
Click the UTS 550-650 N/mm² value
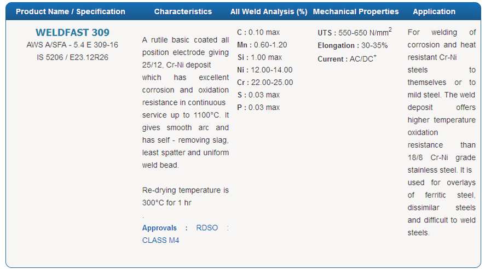(x=355, y=32)
